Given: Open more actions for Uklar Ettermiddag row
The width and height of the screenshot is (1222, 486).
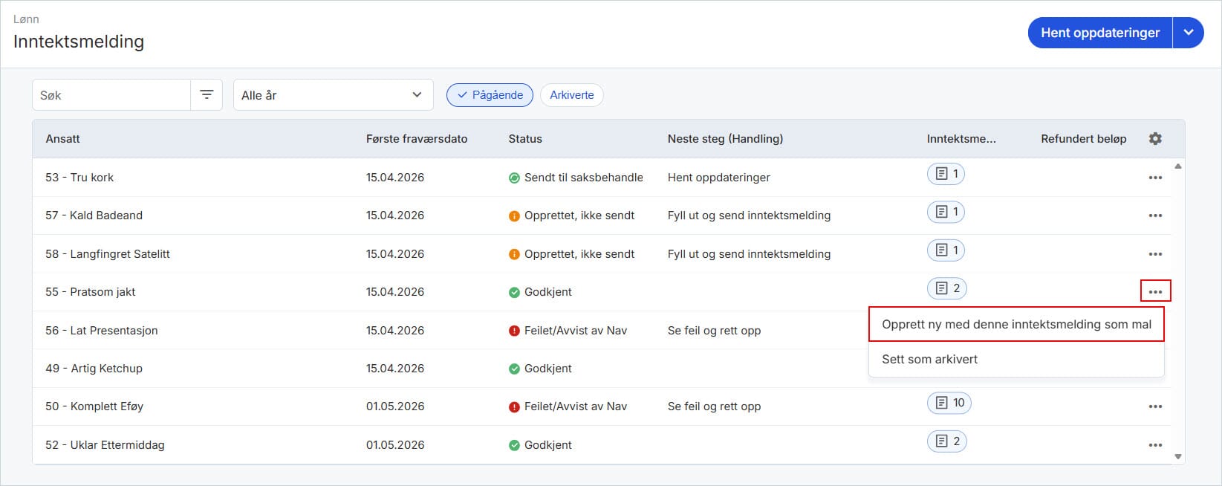Looking at the screenshot, I should (x=1155, y=445).
